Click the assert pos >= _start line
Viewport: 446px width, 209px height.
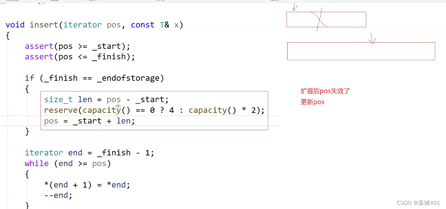click(77, 46)
